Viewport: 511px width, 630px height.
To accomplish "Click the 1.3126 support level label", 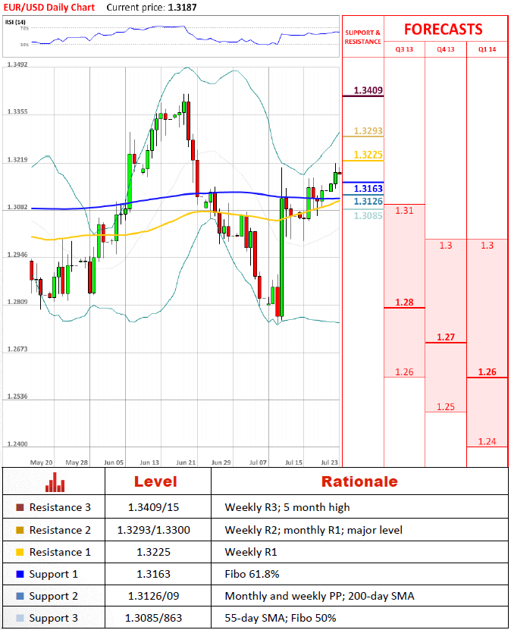I will (x=368, y=202).
